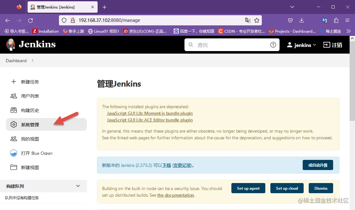Click the Dashboard breadcrumb link
The image size is (355, 210).
click(16, 61)
